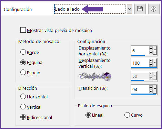Decrease Transición value with down arrow
Screen dimensions: 162x129
pos(151,92)
